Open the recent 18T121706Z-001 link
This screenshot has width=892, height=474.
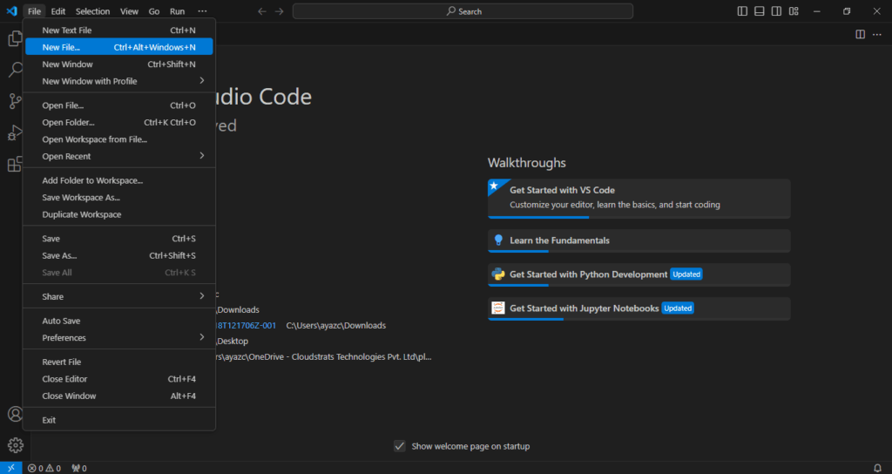[x=247, y=326]
